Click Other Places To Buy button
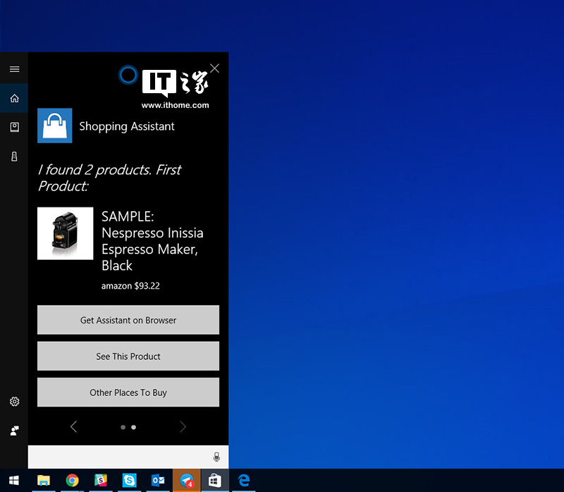 [128, 392]
